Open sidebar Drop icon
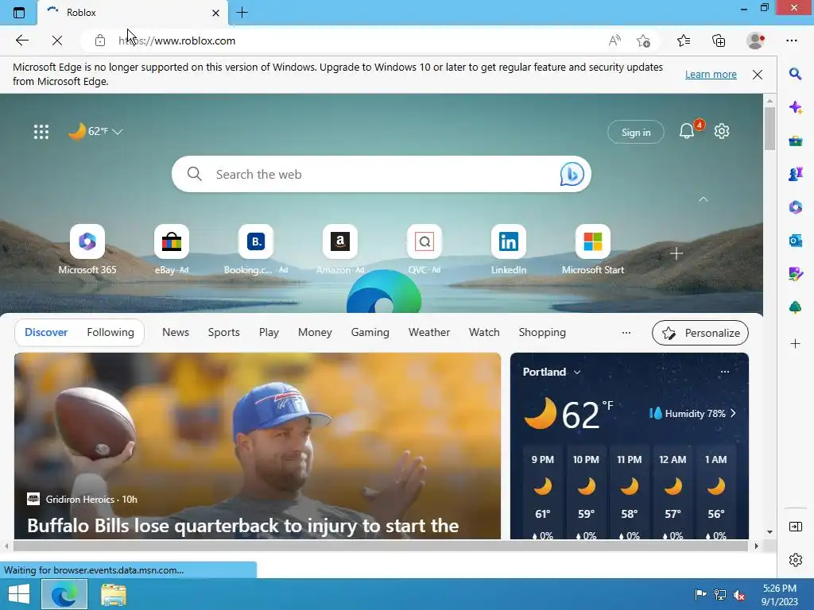 point(795,274)
